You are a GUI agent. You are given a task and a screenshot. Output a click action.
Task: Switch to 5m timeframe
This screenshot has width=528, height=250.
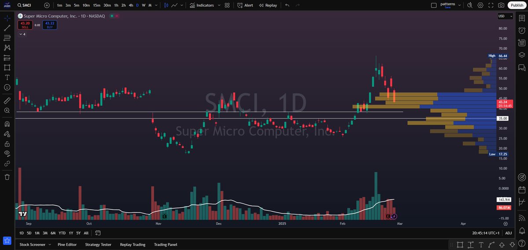77,5
